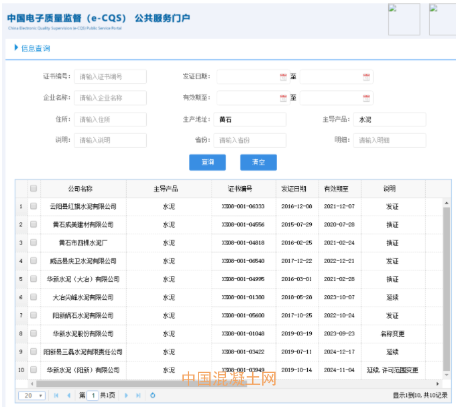This screenshot has width=456, height=407.
Task: Click the 证书编号 input field
Action: pyautogui.click(x=110, y=77)
